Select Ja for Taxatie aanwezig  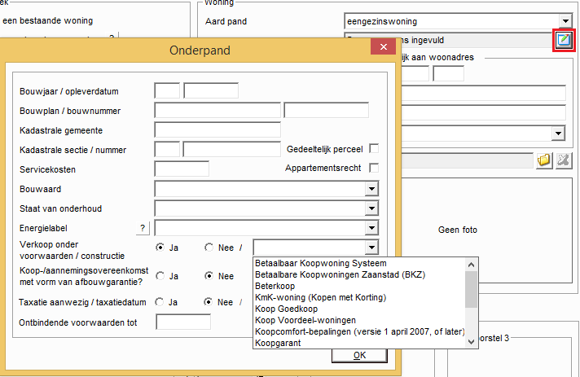pyautogui.click(x=160, y=302)
